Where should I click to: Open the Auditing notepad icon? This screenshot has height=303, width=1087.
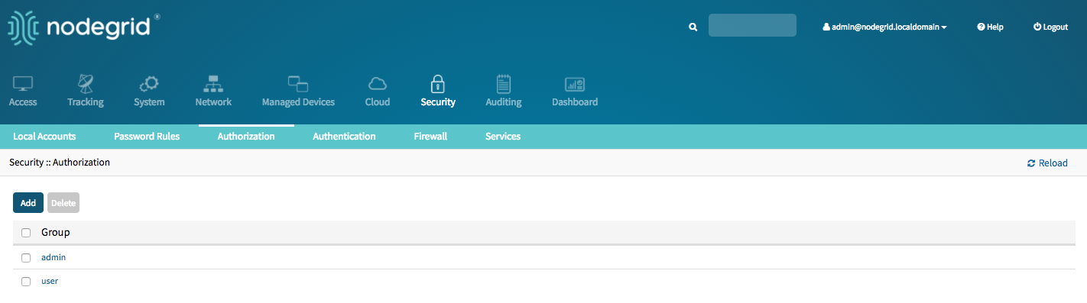504,83
